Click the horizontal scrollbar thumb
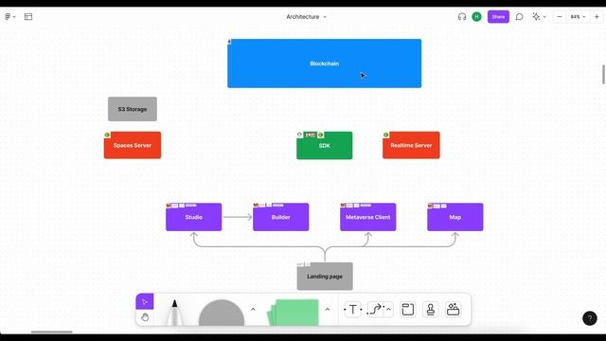The height and width of the screenshot is (341, 606). point(51,332)
